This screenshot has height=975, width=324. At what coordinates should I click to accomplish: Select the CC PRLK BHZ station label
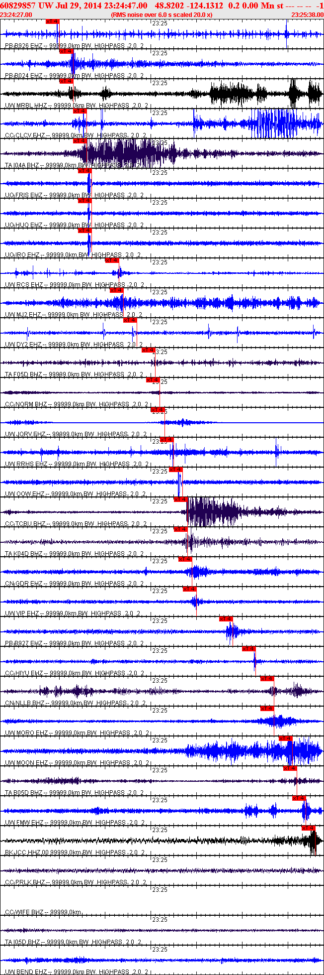click(76, 882)
